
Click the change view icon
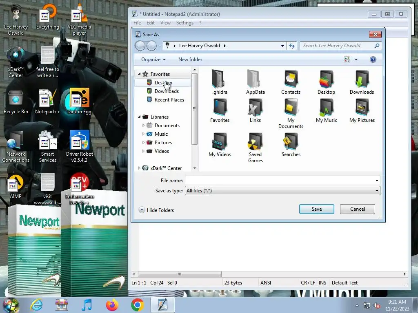(347, 60)
